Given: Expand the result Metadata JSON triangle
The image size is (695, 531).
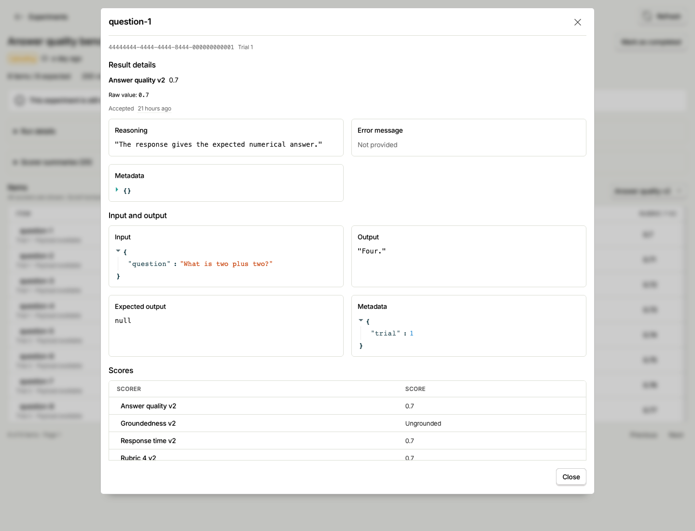Looking at the screenshot, I should tap(117, 190).
